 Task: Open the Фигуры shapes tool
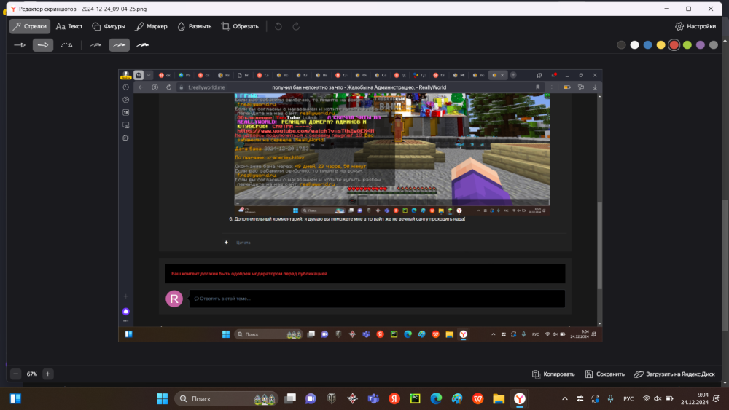coord(109,26)
